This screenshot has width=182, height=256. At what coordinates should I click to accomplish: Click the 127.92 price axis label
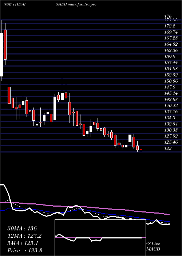click(x=171, y=136)
